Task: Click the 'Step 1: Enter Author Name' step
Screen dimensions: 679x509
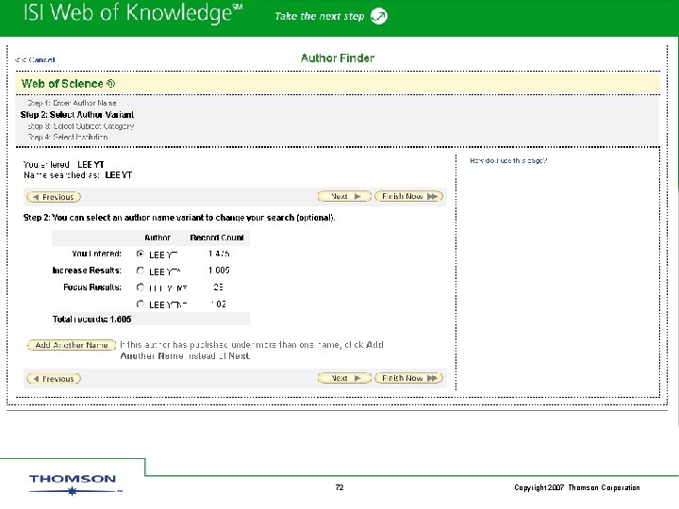Action: click(x=72, y=103)
